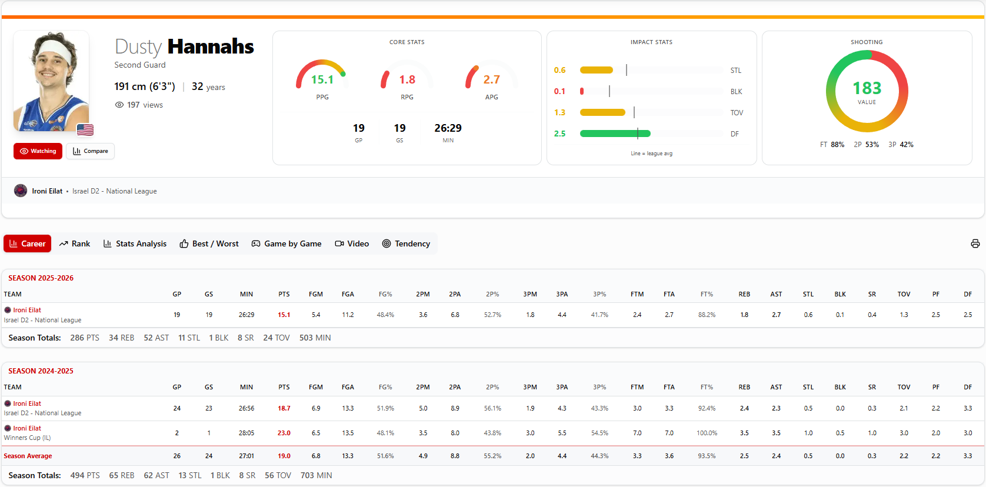Open the Compare button
986x487 pixels.
coord(91,151)
